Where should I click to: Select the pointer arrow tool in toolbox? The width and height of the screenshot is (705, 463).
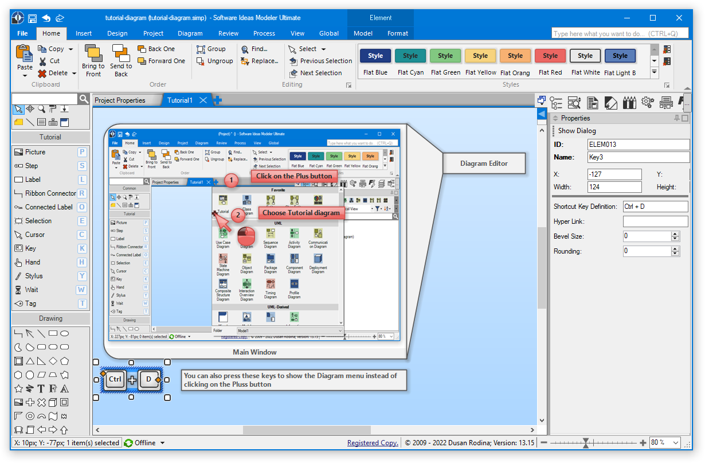coord(18,109)
